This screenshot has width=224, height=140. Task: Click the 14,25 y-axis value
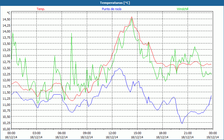click(6, 25)
